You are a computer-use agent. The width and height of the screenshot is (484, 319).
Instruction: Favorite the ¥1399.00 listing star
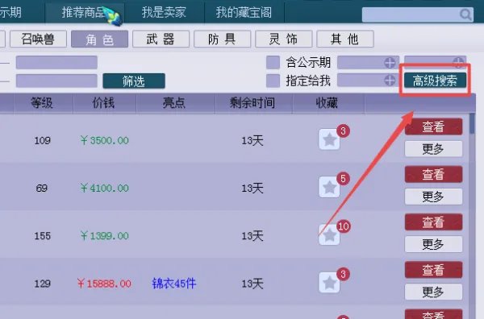click(x=329, y=235)
